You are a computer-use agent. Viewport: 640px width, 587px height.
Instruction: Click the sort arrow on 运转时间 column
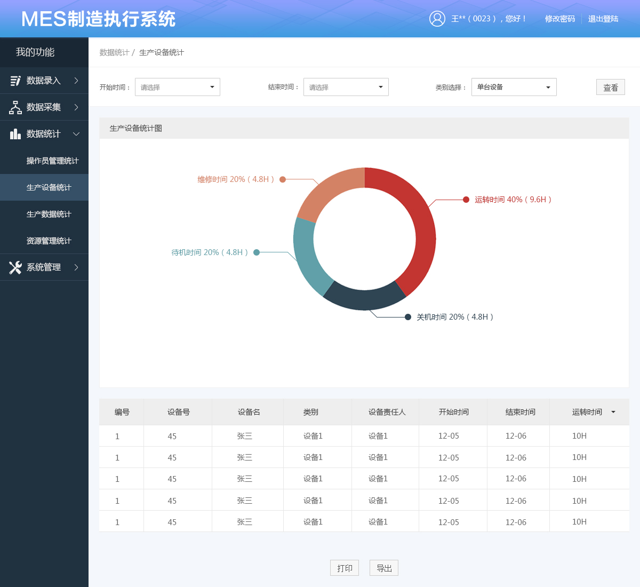[613, 412]
